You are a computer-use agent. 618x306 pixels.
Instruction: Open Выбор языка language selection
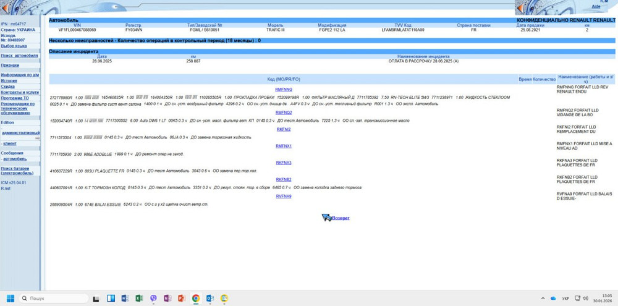[14, 46]
